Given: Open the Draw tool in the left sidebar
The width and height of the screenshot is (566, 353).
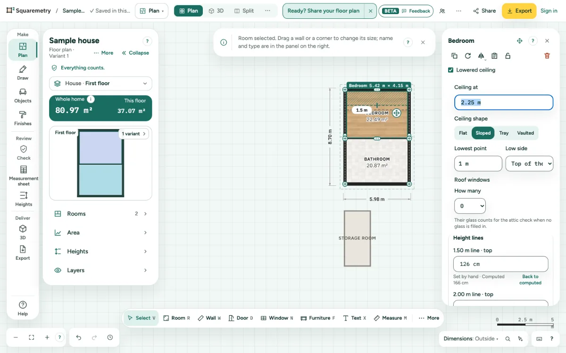Looking at the screenshot, I should [x=23, y=73].
